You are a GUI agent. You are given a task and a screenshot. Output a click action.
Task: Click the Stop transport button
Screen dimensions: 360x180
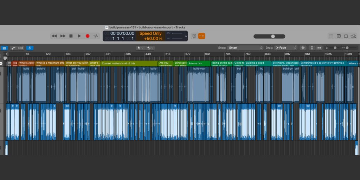(71, 36)
